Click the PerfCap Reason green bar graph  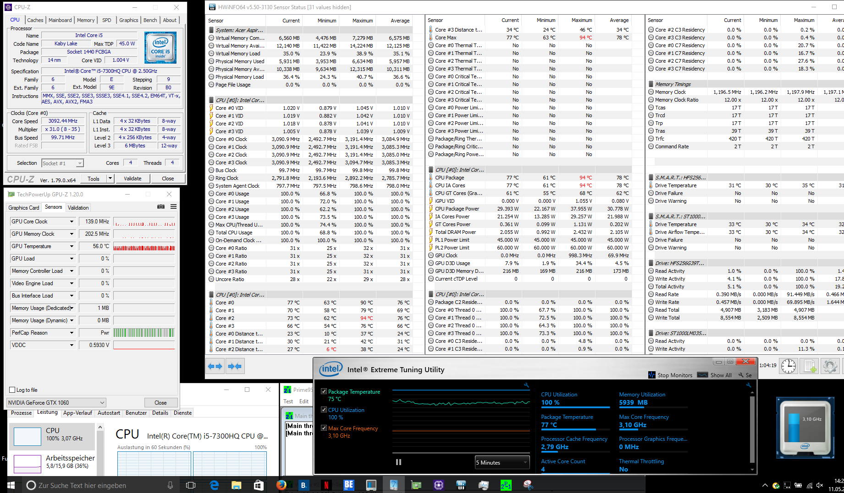(x=144, y=333)
